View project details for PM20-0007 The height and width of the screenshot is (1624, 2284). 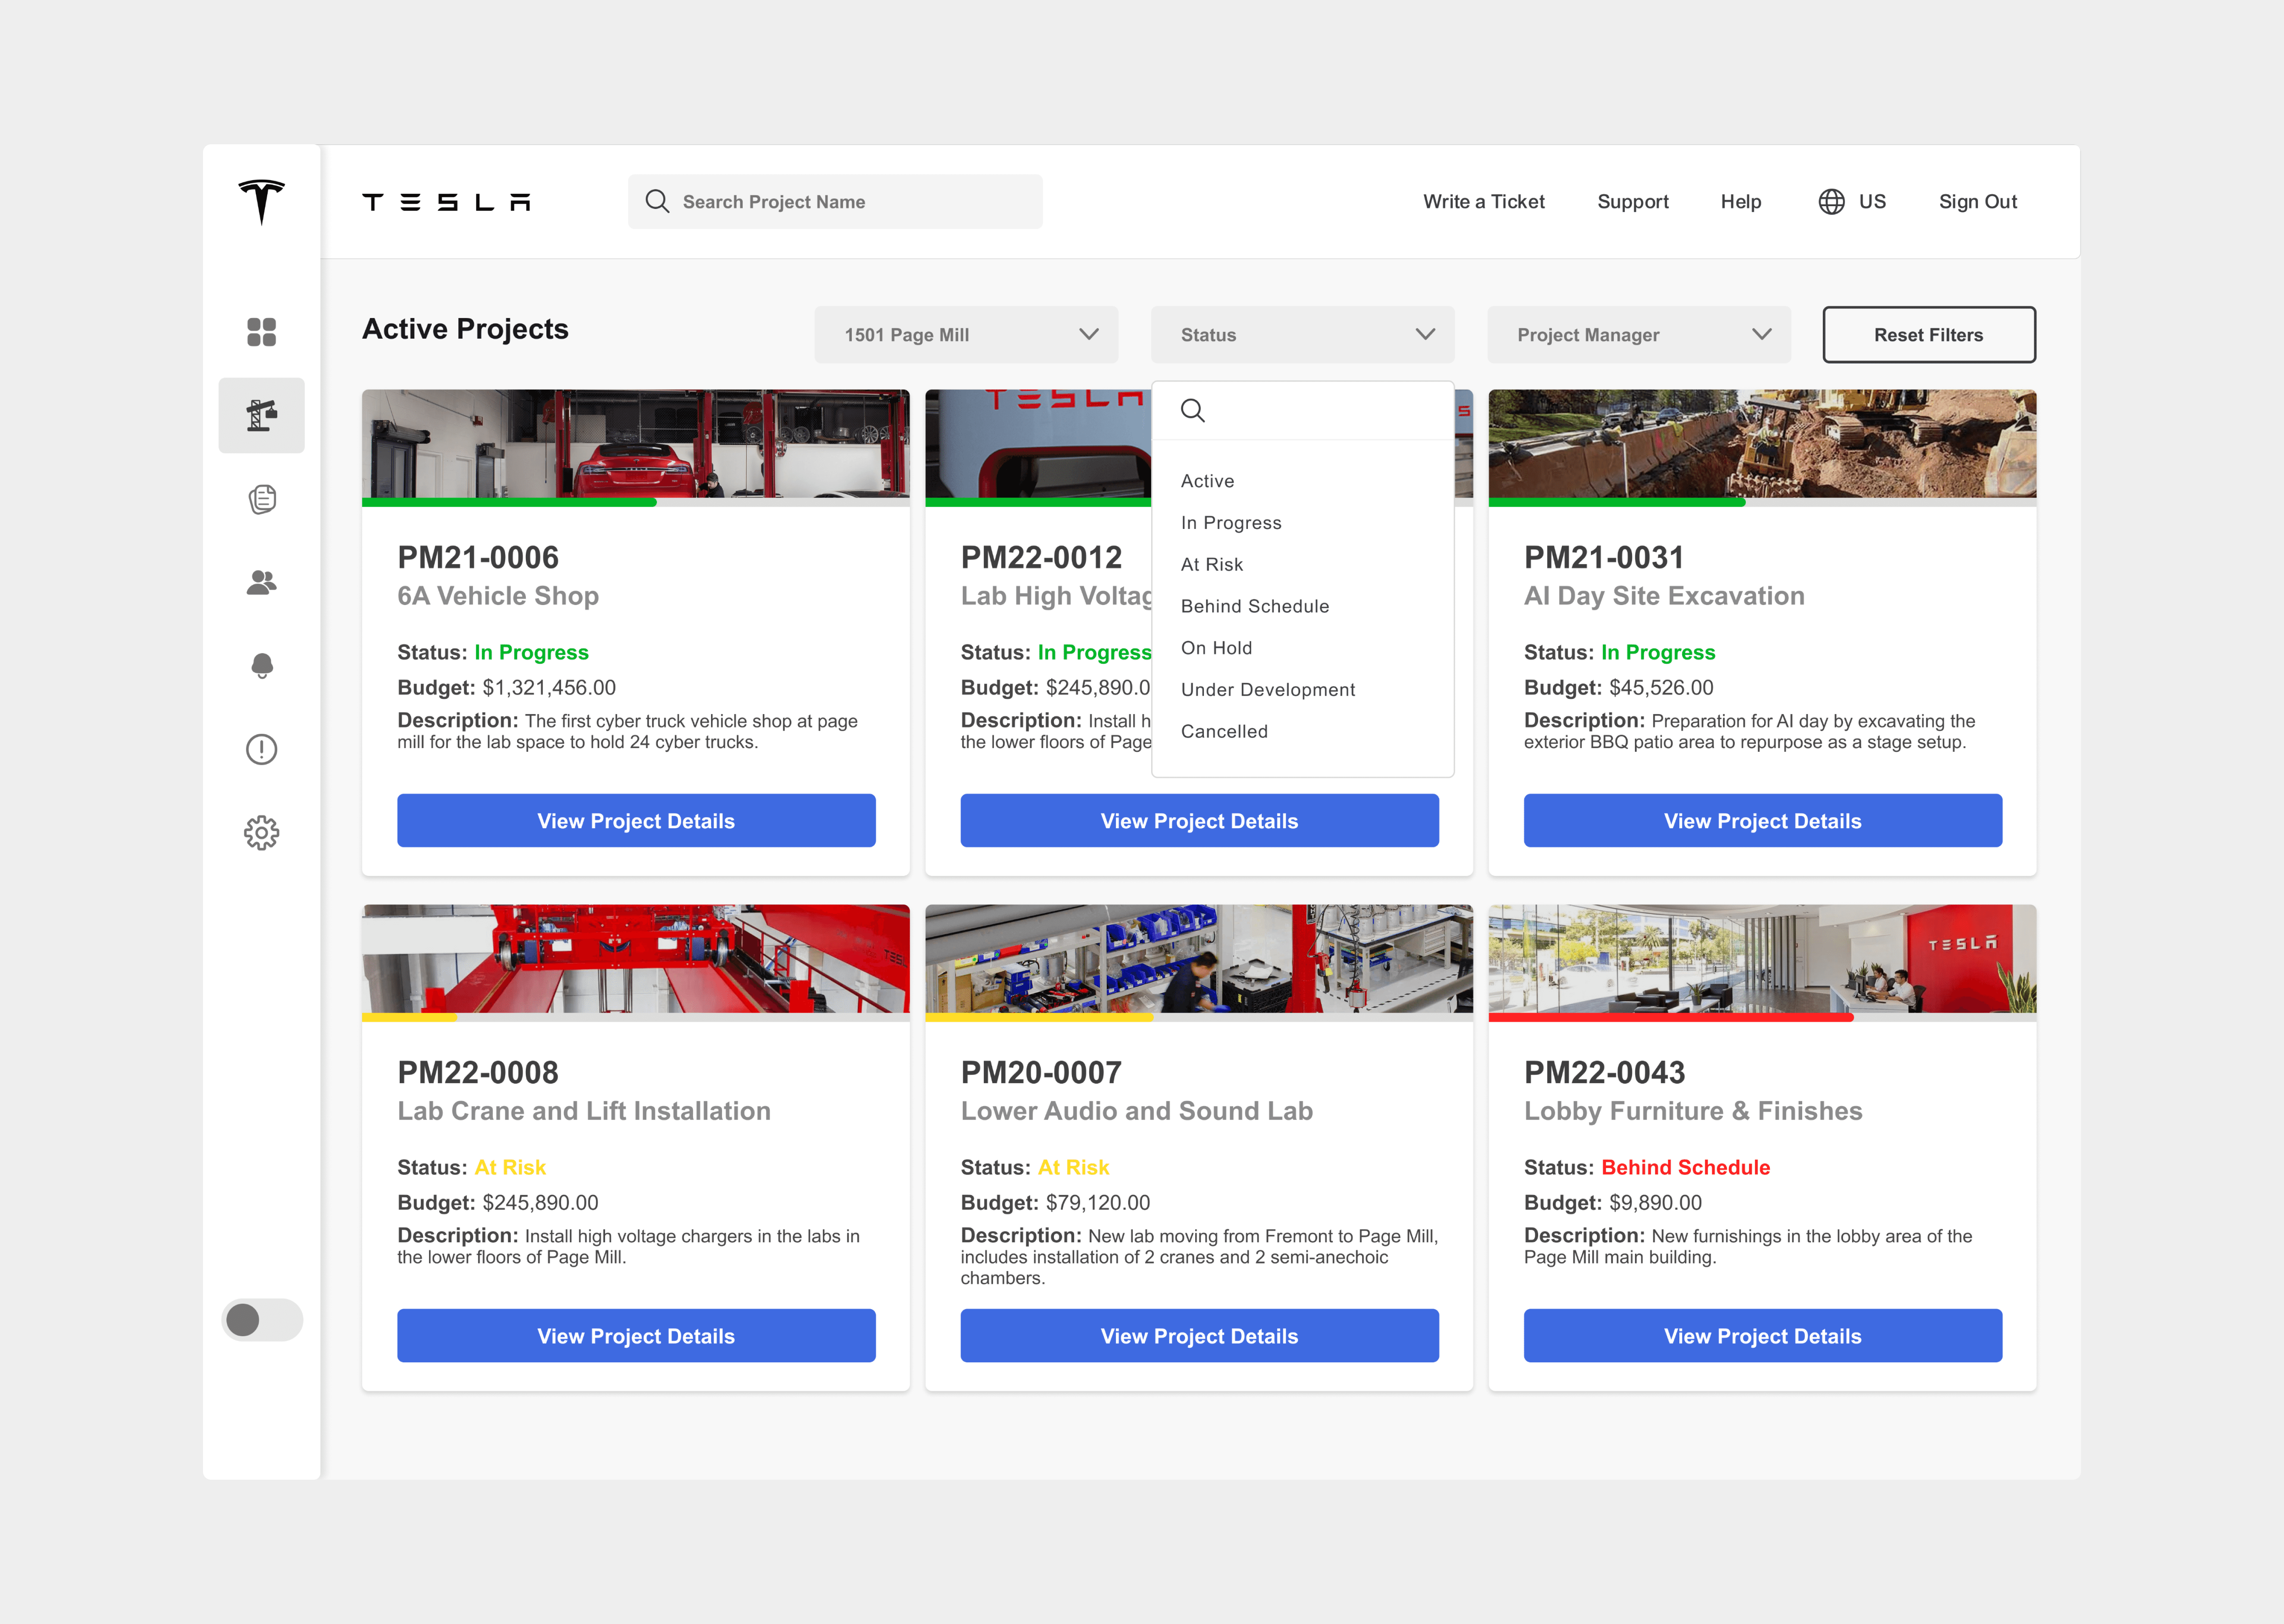(x=1199, y=1336)
